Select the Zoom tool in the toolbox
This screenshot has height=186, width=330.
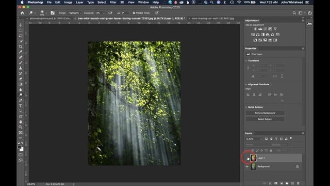[21, 127]
